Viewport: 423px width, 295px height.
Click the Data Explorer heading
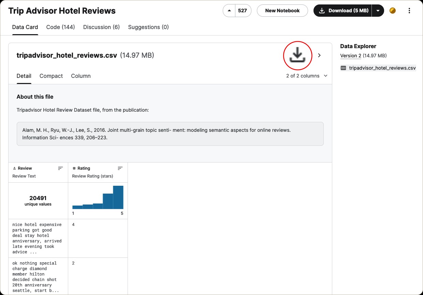[x=358, y=46]
